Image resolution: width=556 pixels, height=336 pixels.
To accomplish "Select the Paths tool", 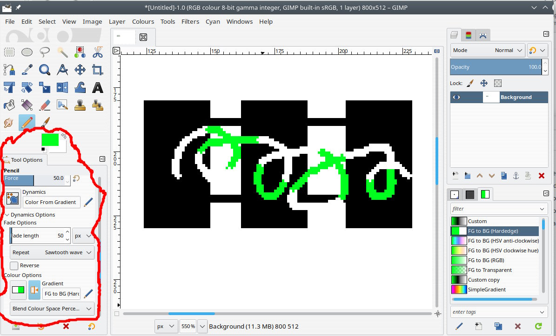I will click(x=9, y=70).
